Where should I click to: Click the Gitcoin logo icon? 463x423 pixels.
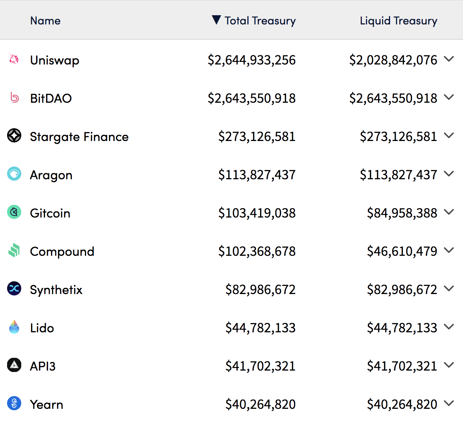pos(14,212)
